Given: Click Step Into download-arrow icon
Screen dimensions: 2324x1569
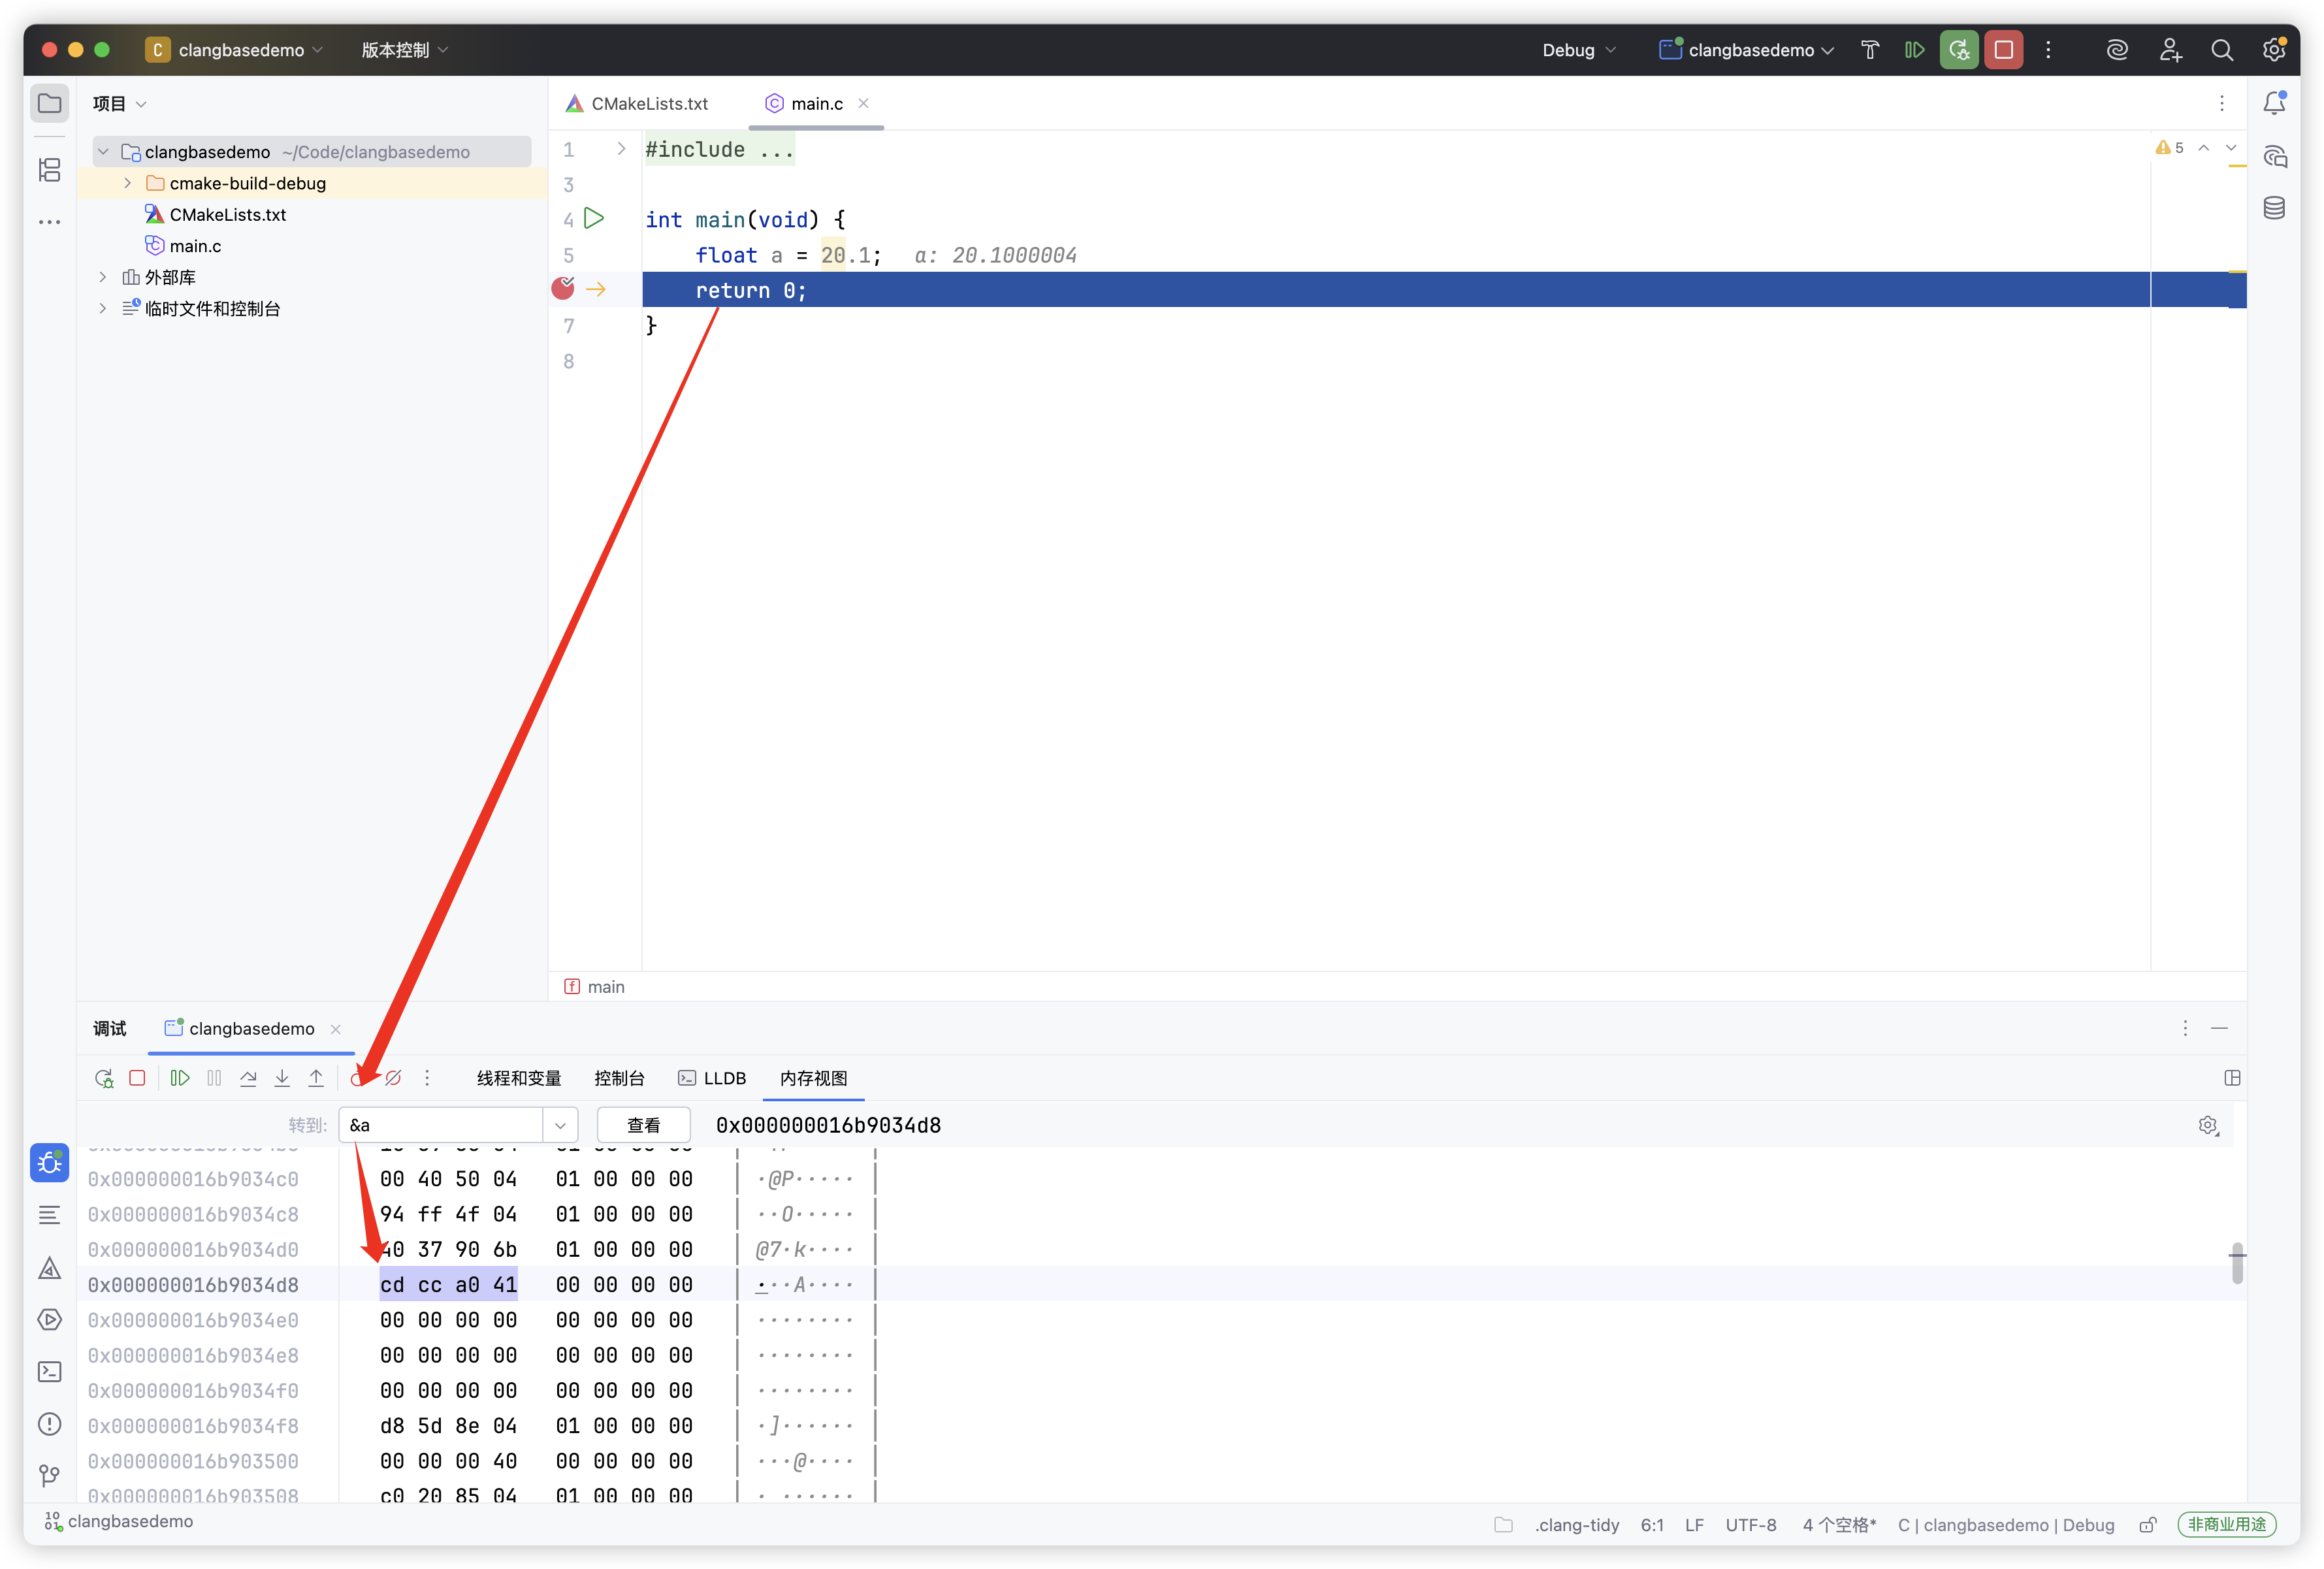Looking at the screenshot, I should point(282,1078).
